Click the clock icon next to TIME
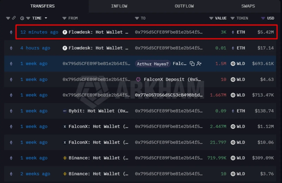 (x=22, y=18)
